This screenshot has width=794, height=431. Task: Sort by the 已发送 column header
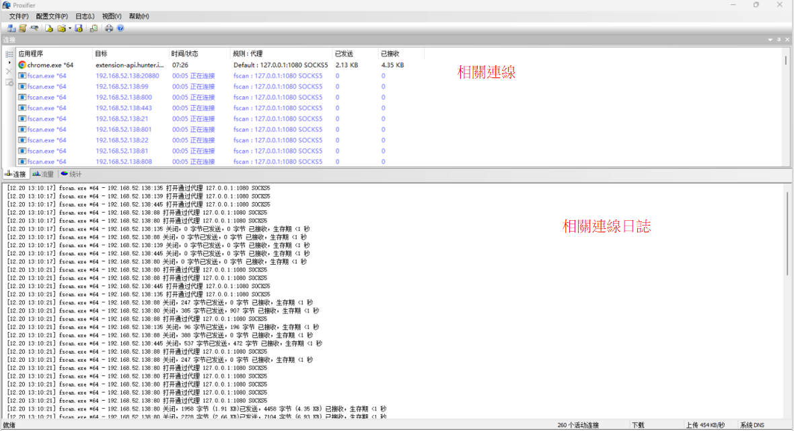[x=355, y=53]
